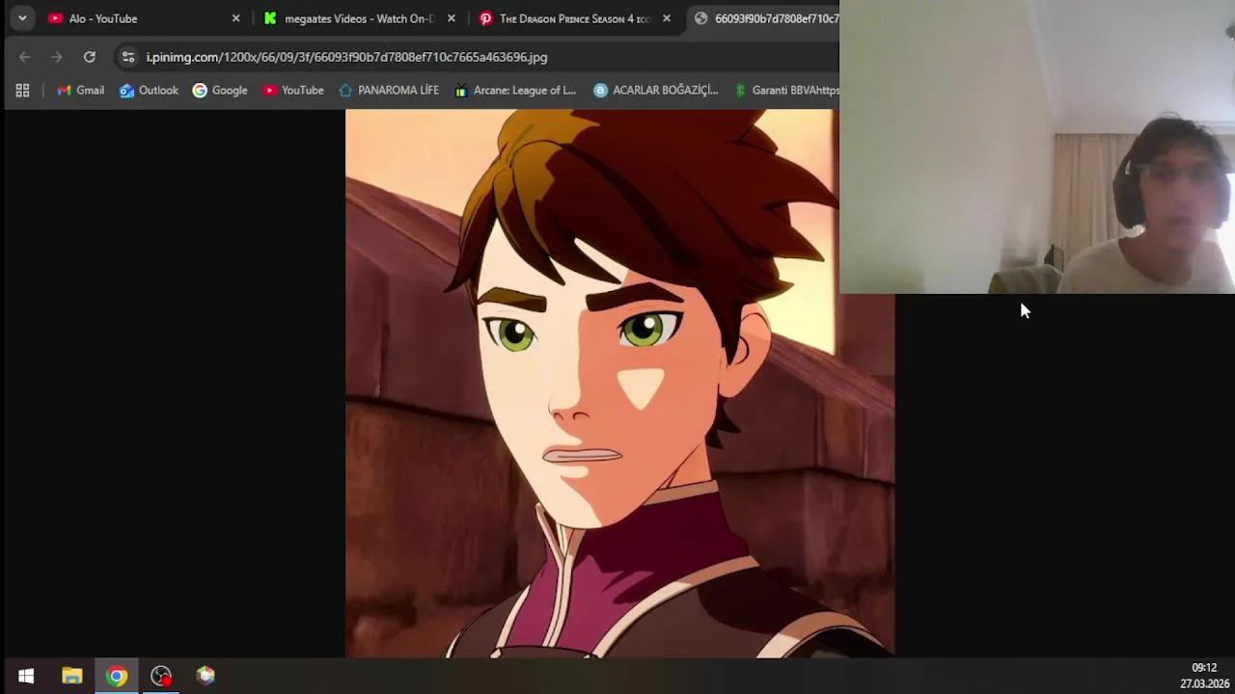
Task: Open the tab search dropdown arrow
Action: tap(21, 18)
